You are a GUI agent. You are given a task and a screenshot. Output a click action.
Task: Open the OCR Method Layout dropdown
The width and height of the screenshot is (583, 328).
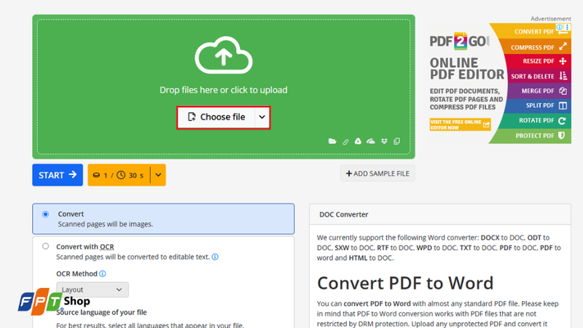pyautogui.click(x=93, y=289)
